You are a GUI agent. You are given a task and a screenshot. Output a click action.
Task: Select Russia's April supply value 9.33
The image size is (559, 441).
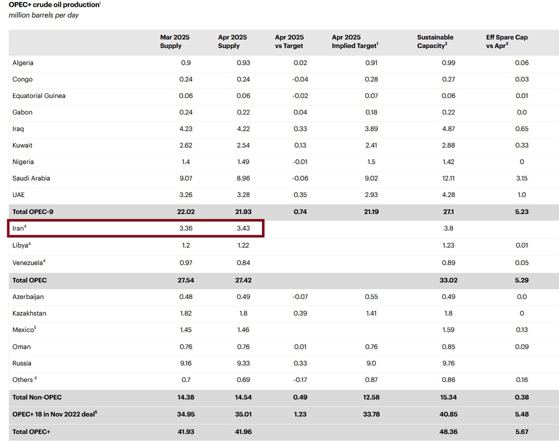[x=243, y=363]
